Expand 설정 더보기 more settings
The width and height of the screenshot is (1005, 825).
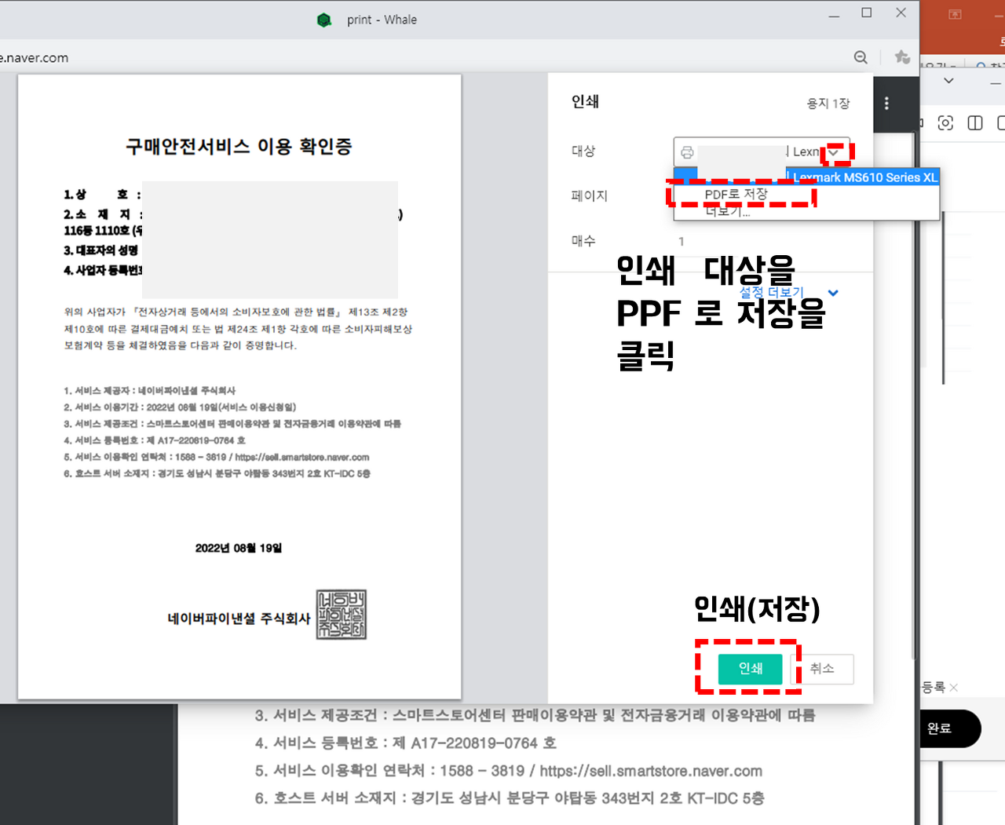click(x=788, y=292)
